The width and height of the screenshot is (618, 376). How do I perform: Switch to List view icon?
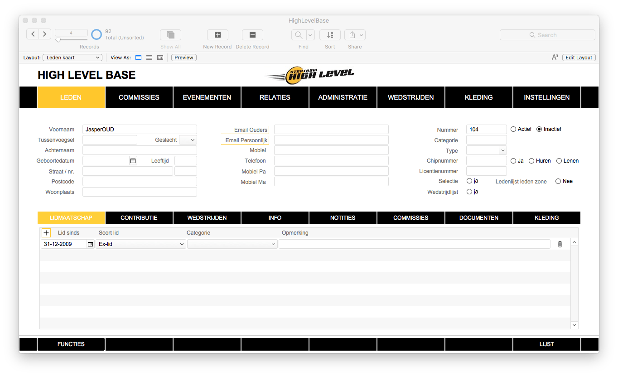pos(149,58)
